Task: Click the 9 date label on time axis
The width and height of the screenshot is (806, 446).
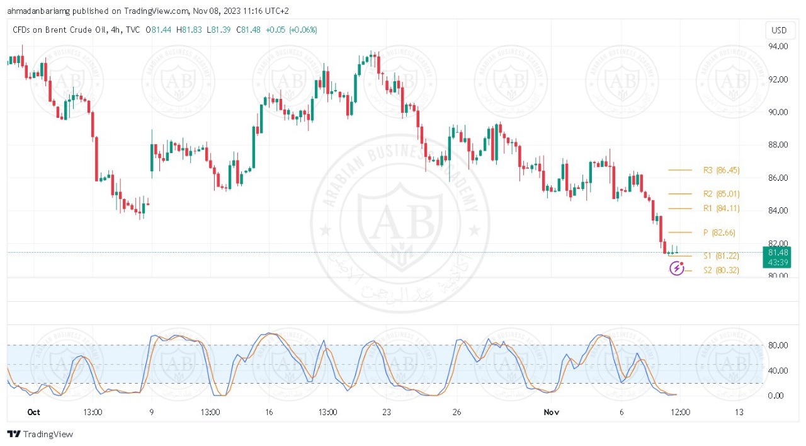Action: [151, 412]
